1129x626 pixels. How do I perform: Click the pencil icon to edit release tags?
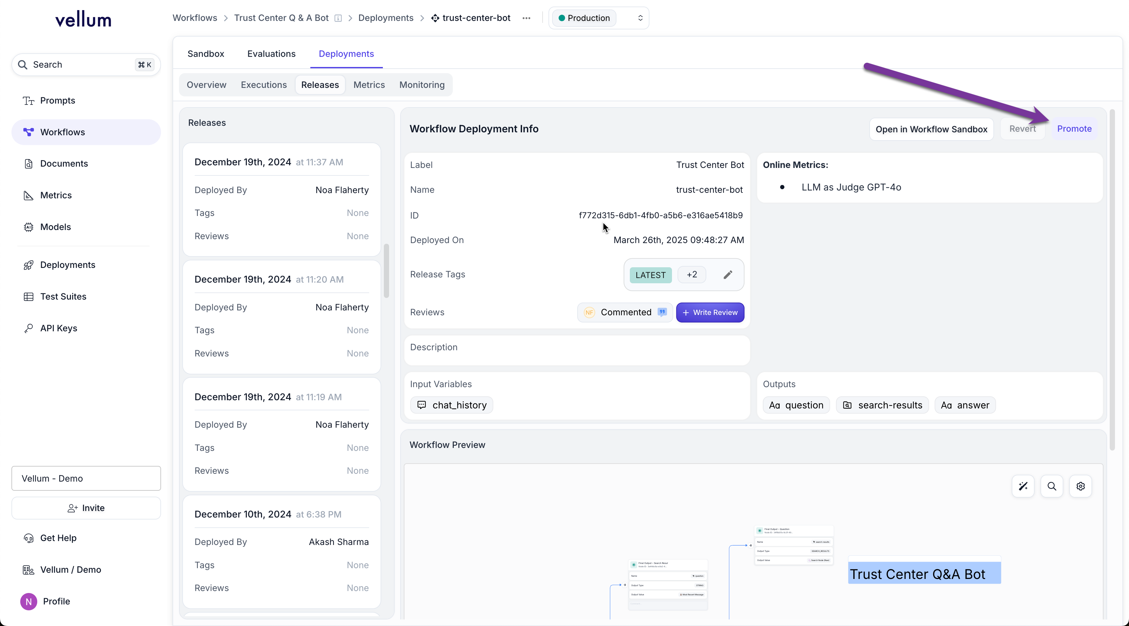[x=728, y=275]
